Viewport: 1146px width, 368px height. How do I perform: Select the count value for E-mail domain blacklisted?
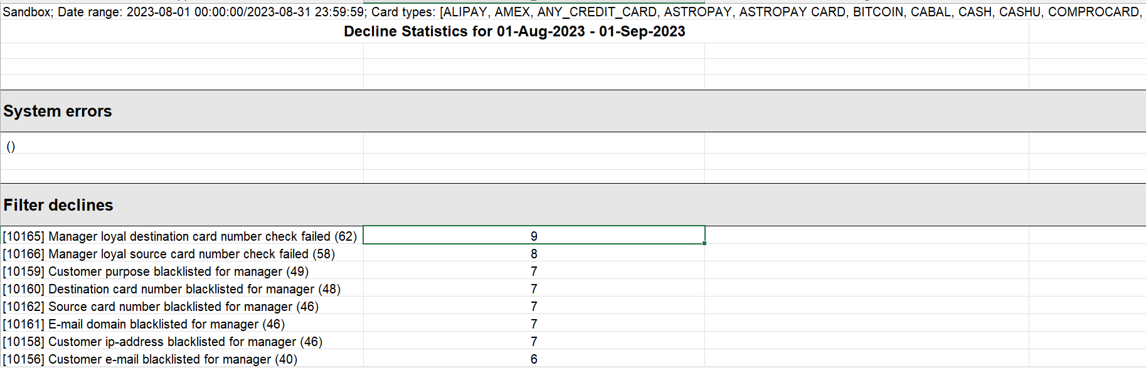(x=534, y=324)
